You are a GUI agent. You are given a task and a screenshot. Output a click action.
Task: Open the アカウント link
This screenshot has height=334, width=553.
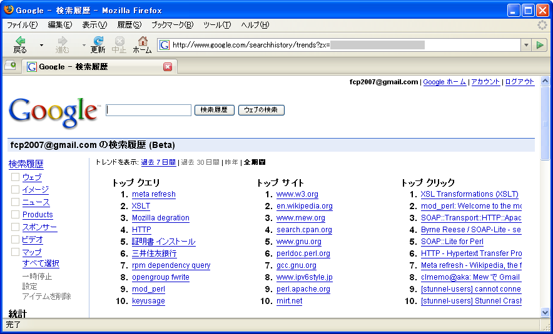(x=485, y=82)
